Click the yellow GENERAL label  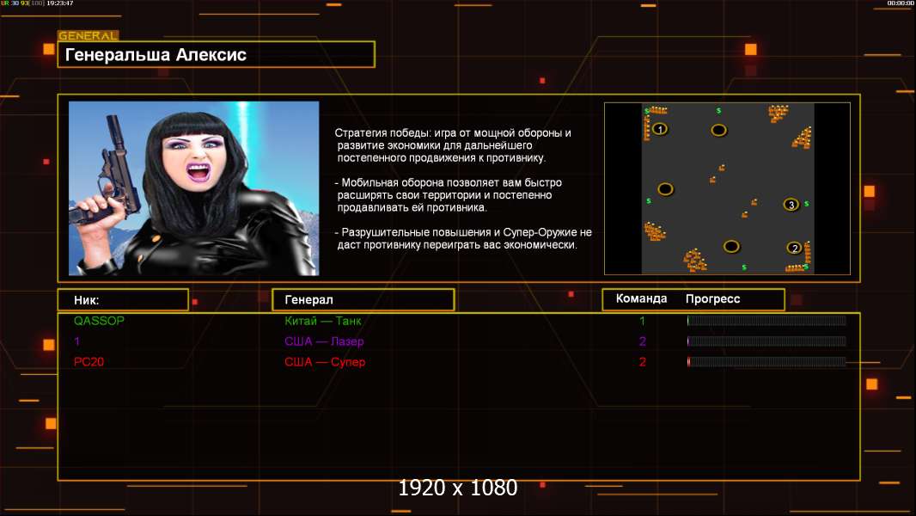click(x=89, y=35)
